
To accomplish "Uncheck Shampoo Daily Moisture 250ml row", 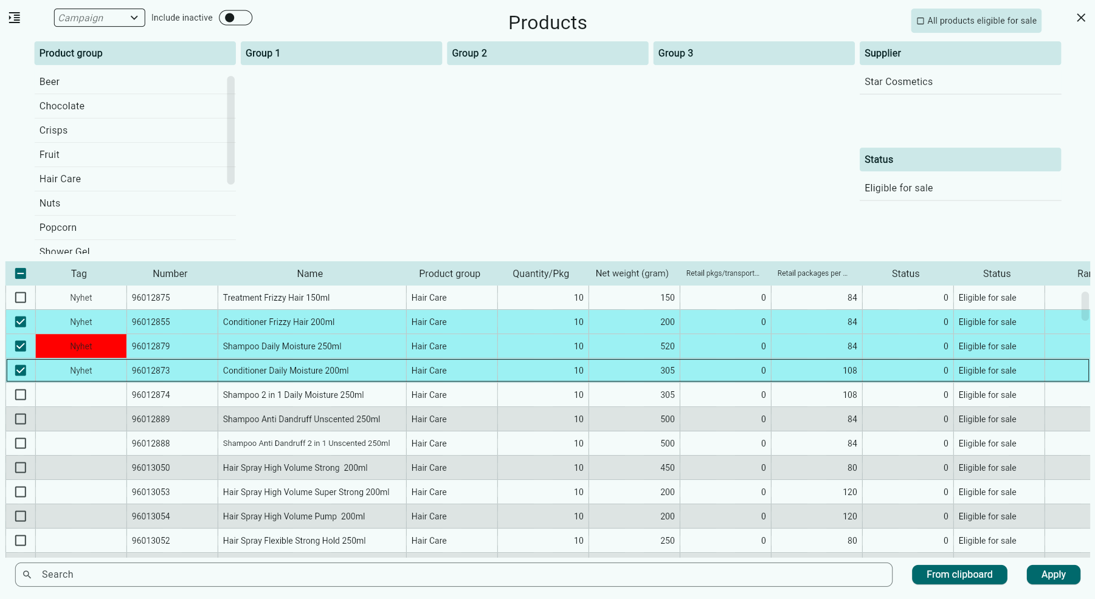I will point(21,346).
